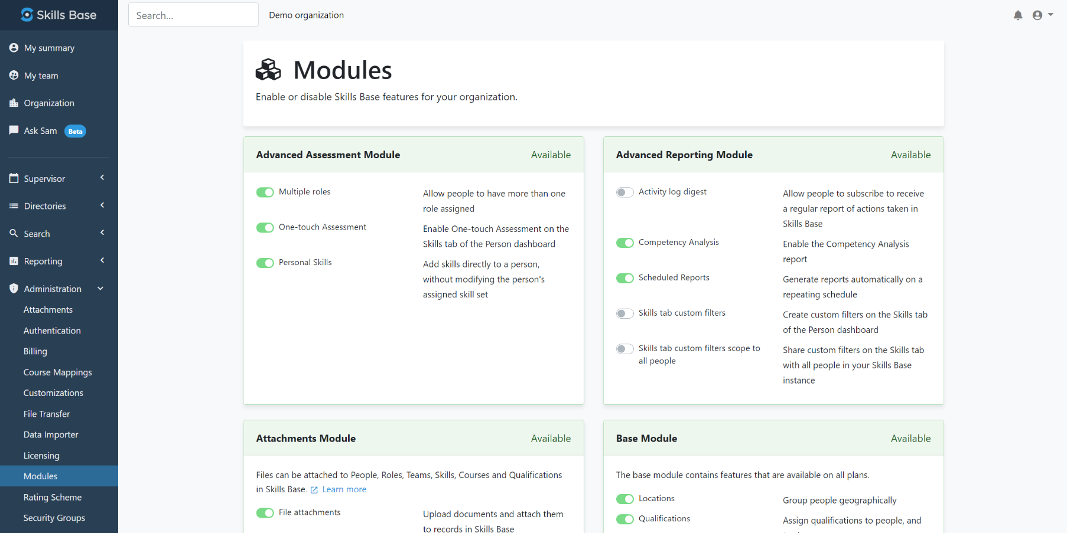
Task: Turn off the Scheduled Reports toggle
Action: (624, 278)
